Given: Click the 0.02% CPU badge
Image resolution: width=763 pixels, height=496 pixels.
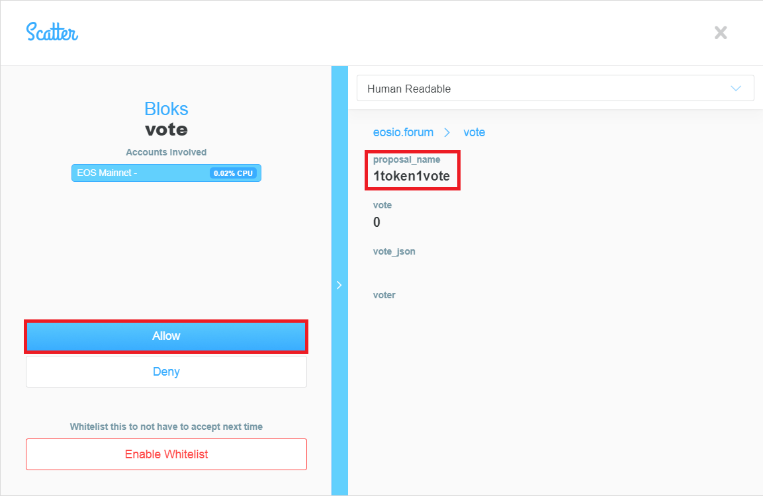Looking at the screenshot, I should (233, 173).
